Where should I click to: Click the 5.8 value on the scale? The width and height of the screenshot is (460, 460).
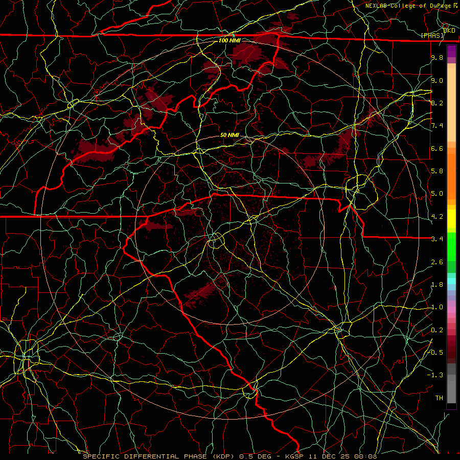(x=437, y=171)
